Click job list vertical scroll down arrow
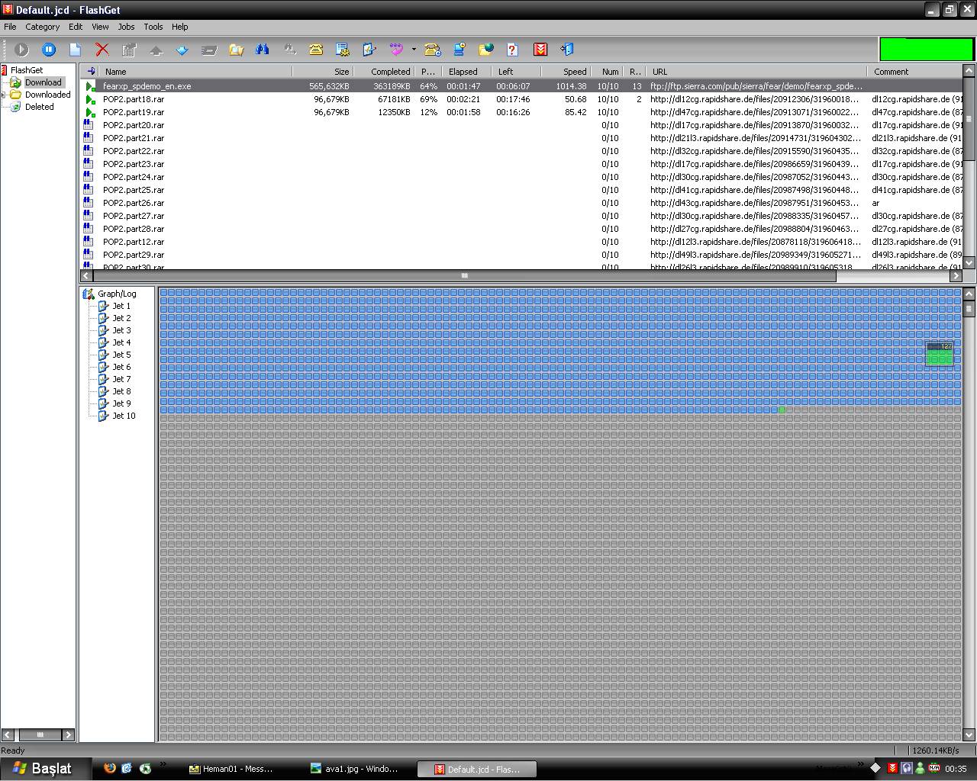The image size is (977, 781). [x=969, y=263]
